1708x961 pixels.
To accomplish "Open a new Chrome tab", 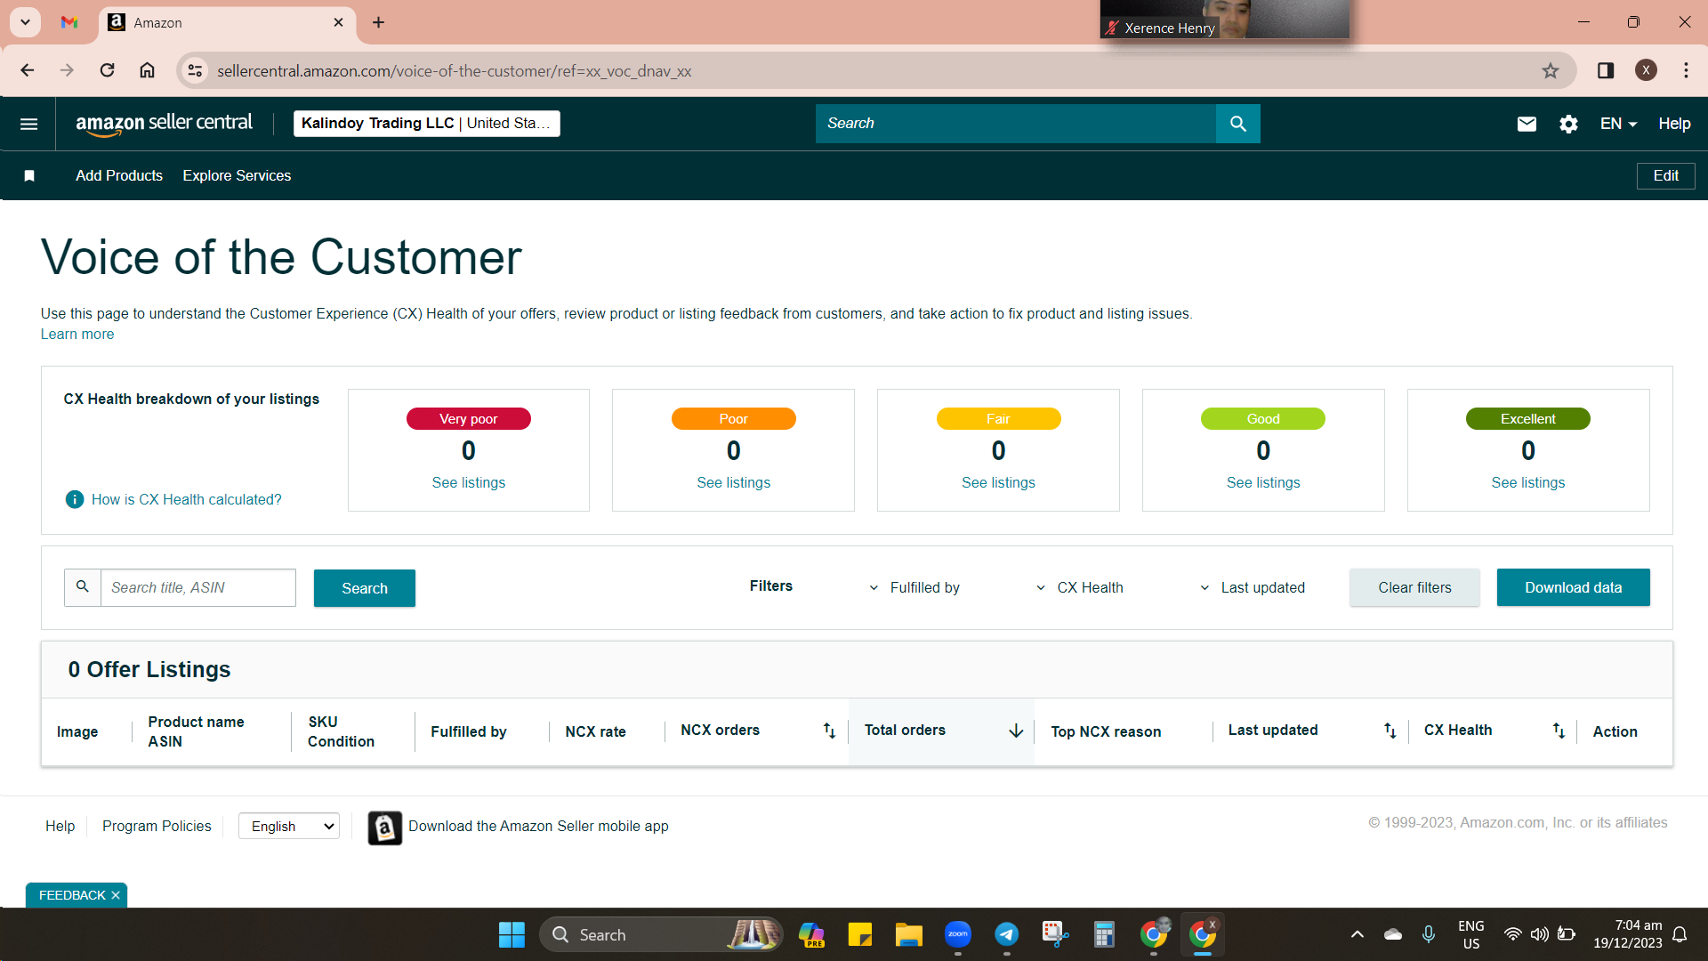I will click(378, 22).
